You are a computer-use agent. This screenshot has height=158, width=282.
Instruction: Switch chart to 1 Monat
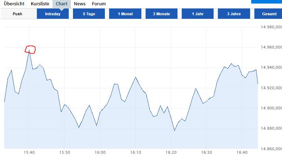pyautogui.click(x=125, y=14)
